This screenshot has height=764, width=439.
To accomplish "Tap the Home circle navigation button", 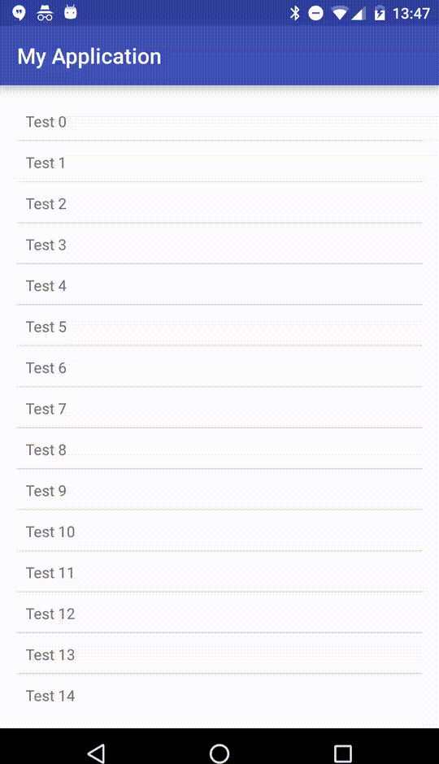I will [219, 753].
